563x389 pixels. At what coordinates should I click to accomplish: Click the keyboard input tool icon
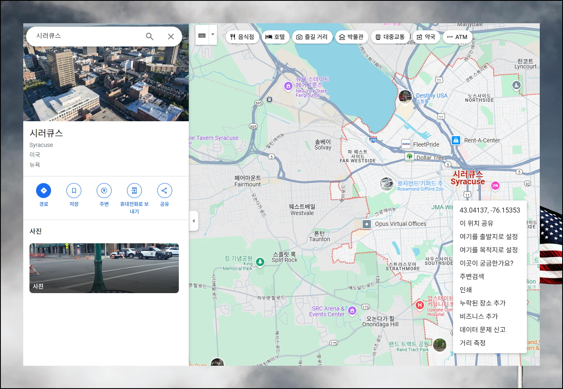pyautogui.click(x=202, y=35)
